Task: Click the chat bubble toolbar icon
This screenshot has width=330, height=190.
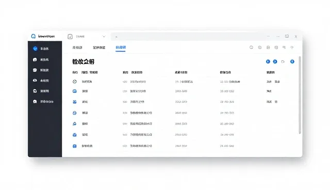Action: click(251, 47)
